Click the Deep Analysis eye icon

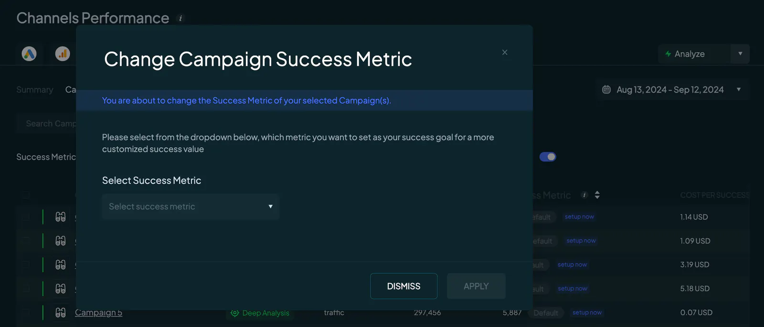(234, 313)
